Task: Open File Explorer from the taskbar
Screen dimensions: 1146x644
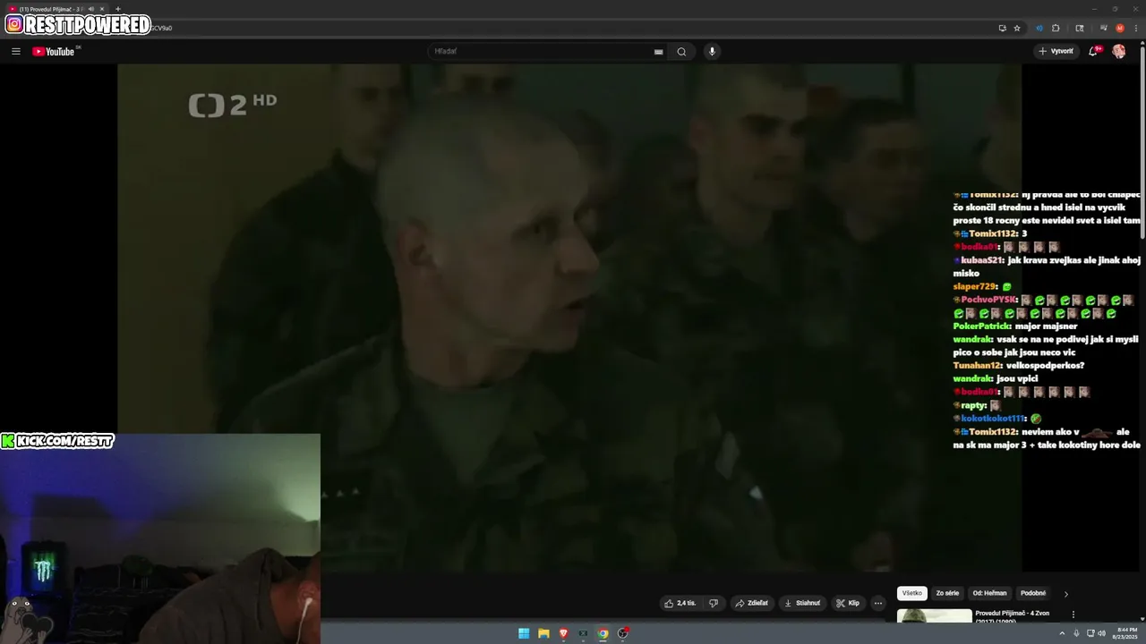Action: click(543, 633)
